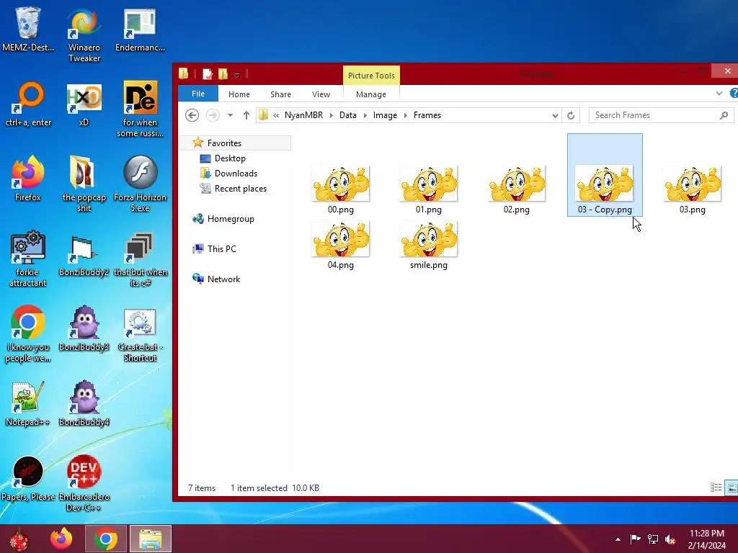Select 'for when some russi...' desktop icon
The height and width of the screenshot is (553, 738).
(x=140, y=109)
